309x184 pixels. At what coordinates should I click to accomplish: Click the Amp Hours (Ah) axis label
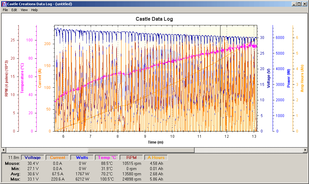[x=302, y=78]
